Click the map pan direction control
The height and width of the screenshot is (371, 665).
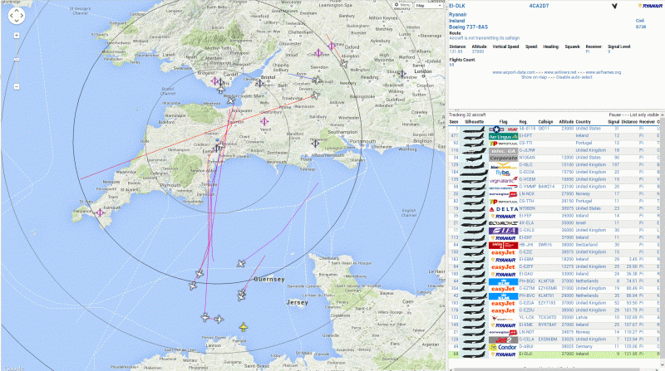(17, 16)
